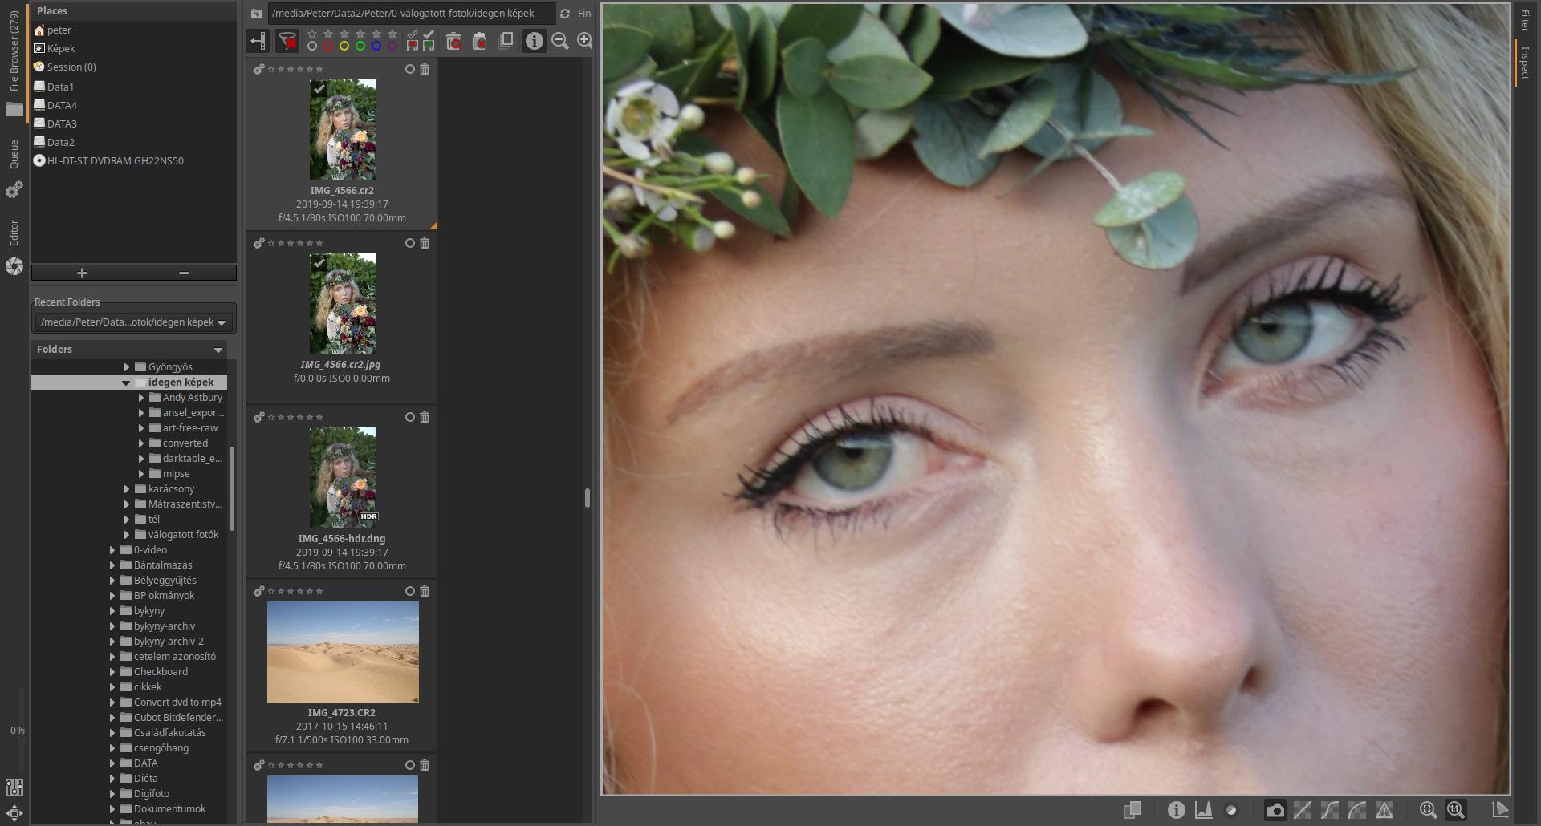Image resolution: width=1541 pixels, height=826 pixels.
Task: Toggle the left panel visibility
Action: pos(258,41)
